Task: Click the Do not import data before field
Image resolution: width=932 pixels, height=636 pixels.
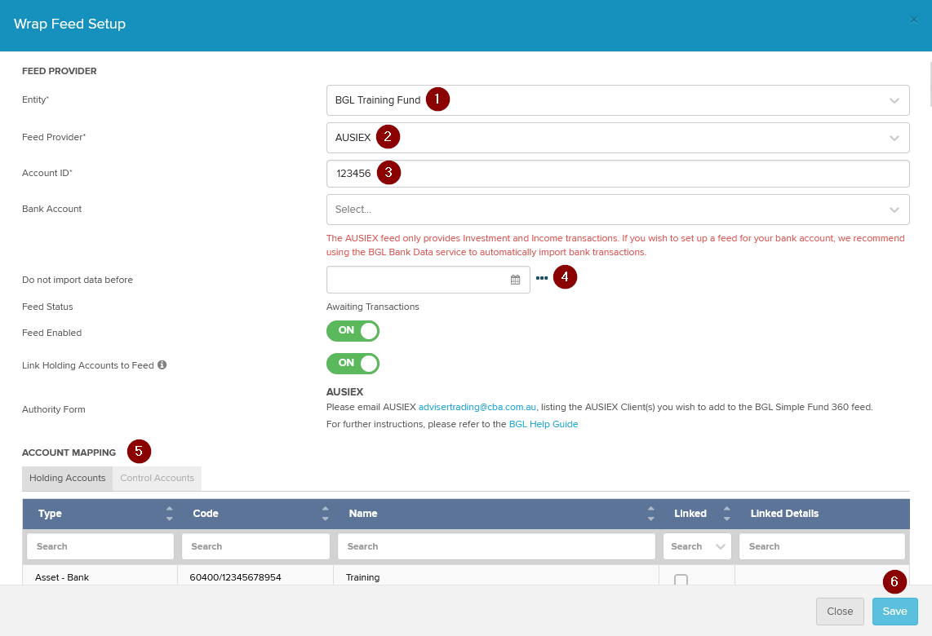Action: click(x=428, y=280)
